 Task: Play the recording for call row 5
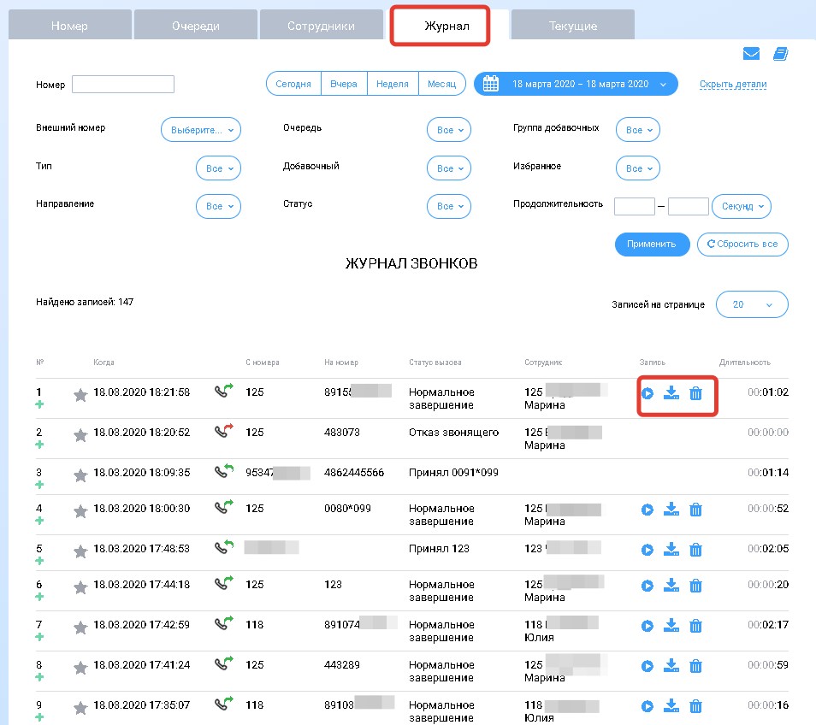pyautogui.click(x=647, y=549)
